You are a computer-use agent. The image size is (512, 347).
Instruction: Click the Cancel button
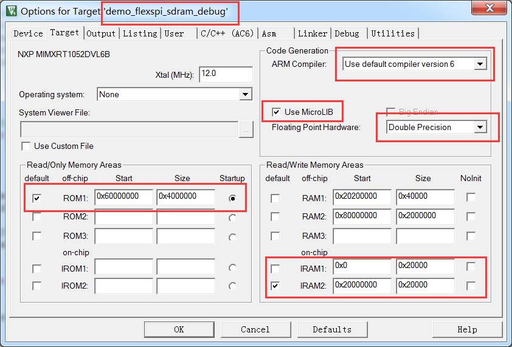(255, 329)
